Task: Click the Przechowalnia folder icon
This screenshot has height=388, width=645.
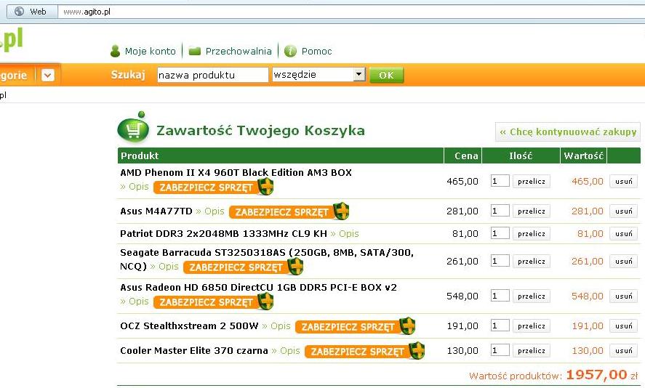Action: coord(195,51)
